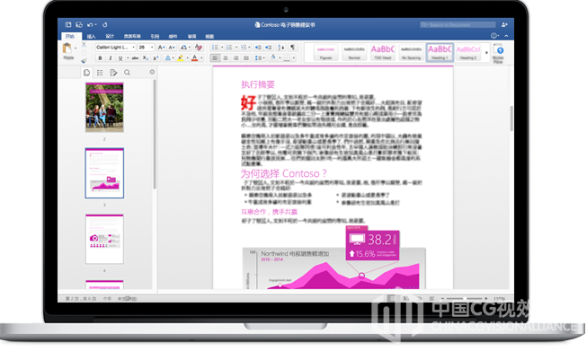Toggle show paragraph marks (¶)
The height and width of the screenshot is (351, 587).
tap(292, 47)
